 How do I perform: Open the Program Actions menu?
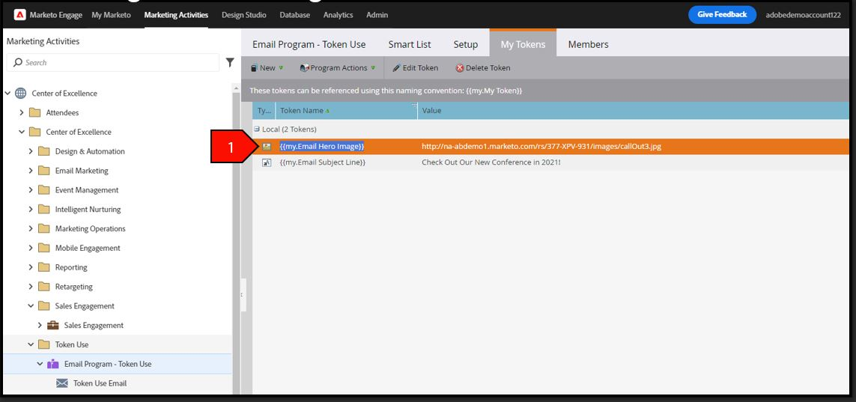(x=338, y=68)
